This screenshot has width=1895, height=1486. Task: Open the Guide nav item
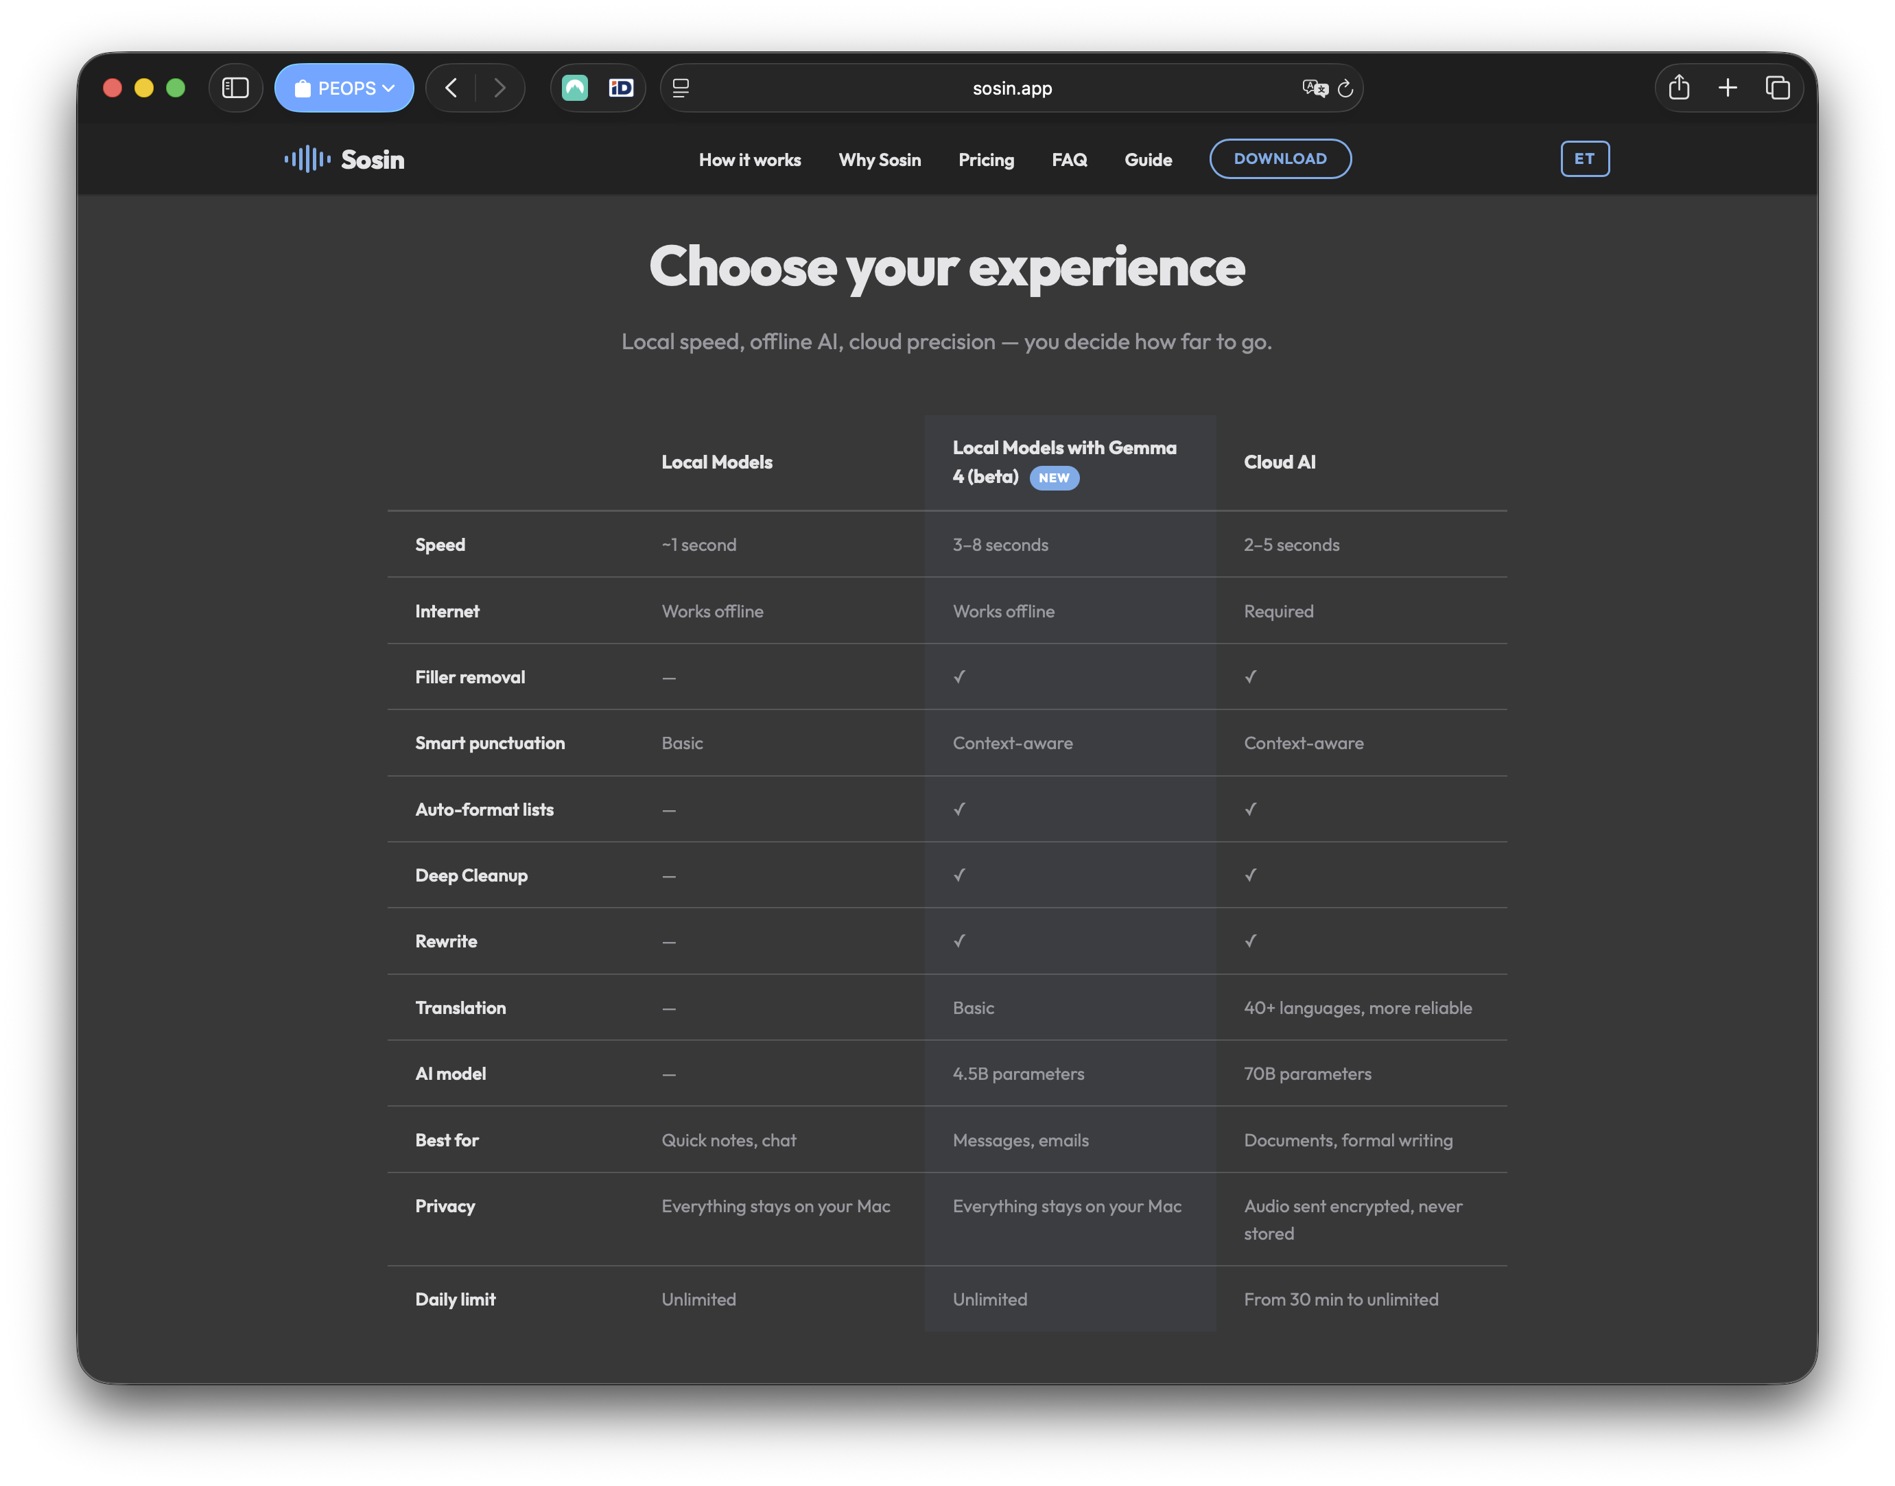coord(1148,160)
